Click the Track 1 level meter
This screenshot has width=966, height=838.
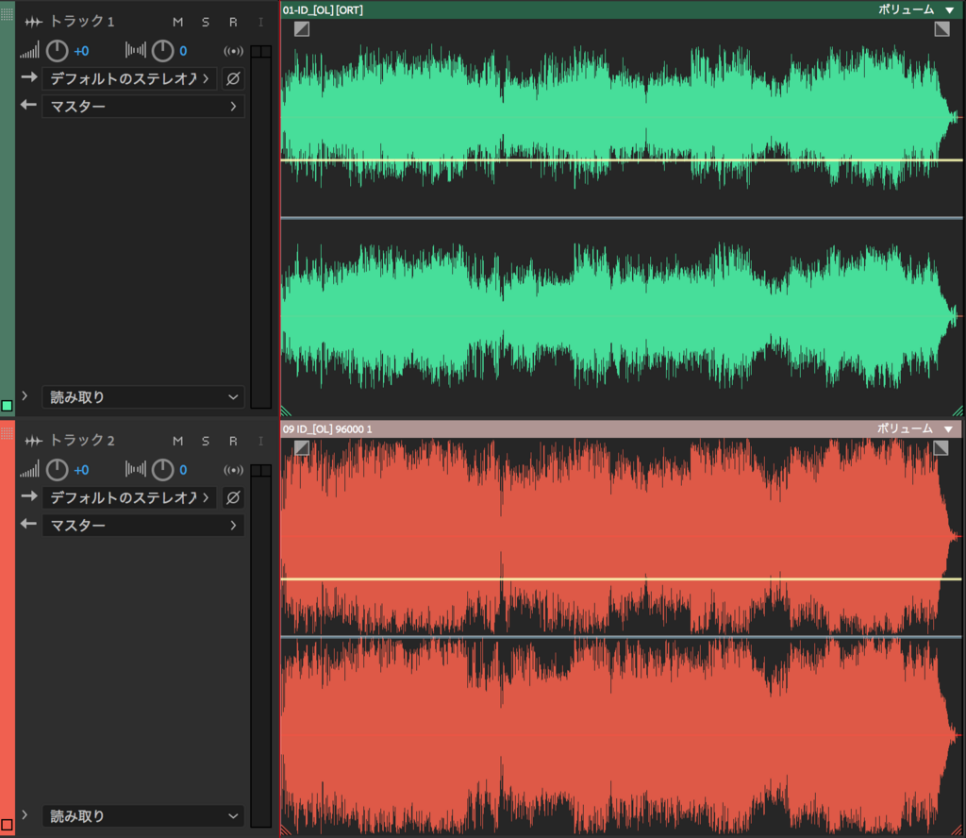[x=261, y=226]
